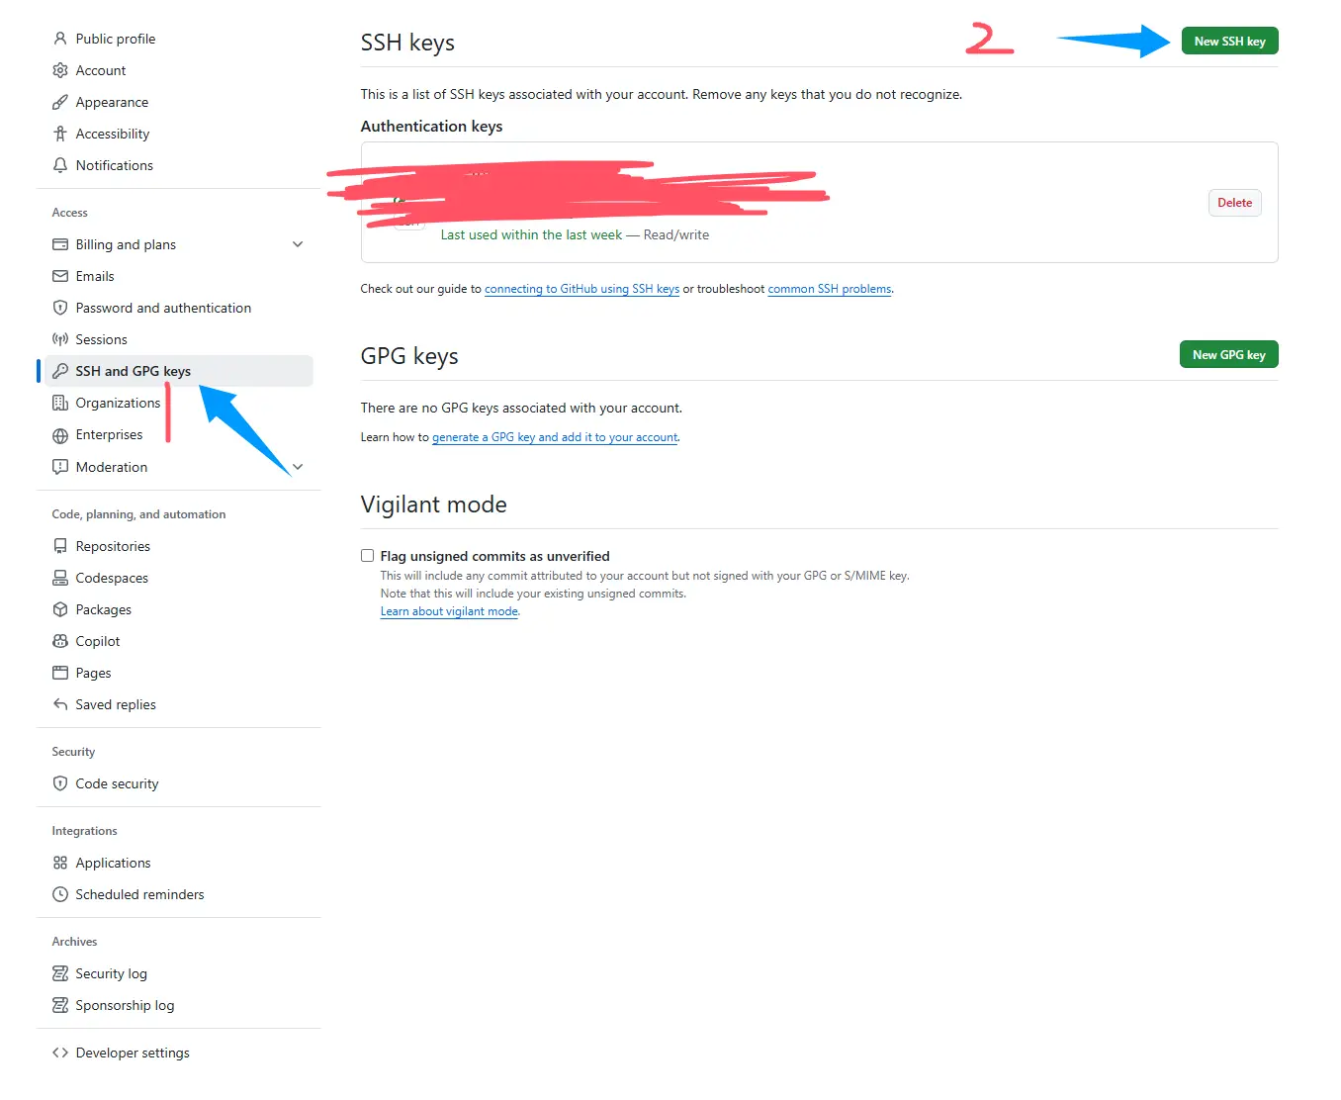The image size is (1341, 1100).
Task: Click the Notifications bell icon
Action: (60, 165)
